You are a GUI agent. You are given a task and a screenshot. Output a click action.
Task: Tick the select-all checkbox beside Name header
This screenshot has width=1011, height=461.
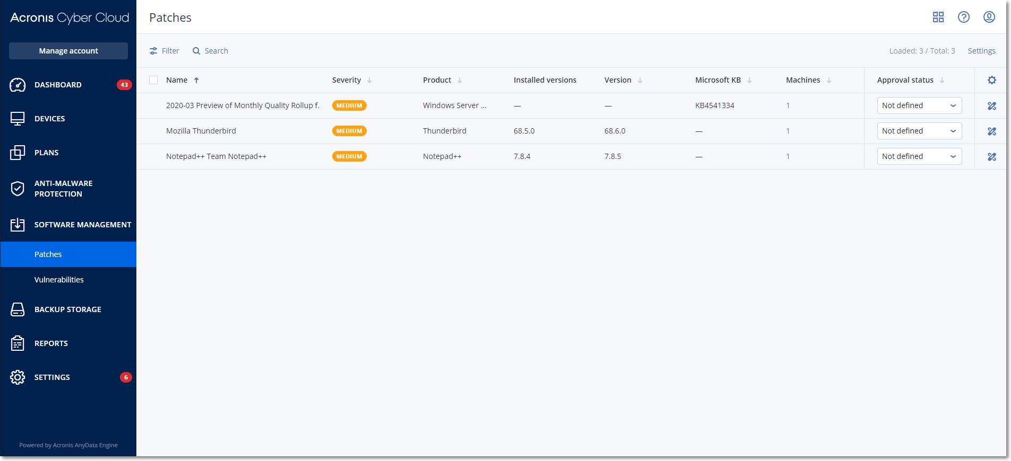tap(153, 80)
